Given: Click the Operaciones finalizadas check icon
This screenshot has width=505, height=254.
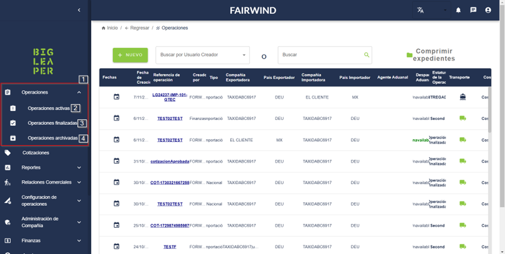Looking at the screenshot, I should tap(13, 123).
